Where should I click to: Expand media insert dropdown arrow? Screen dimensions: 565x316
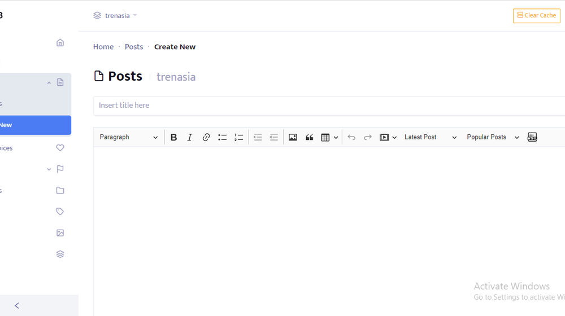point(394,138)
